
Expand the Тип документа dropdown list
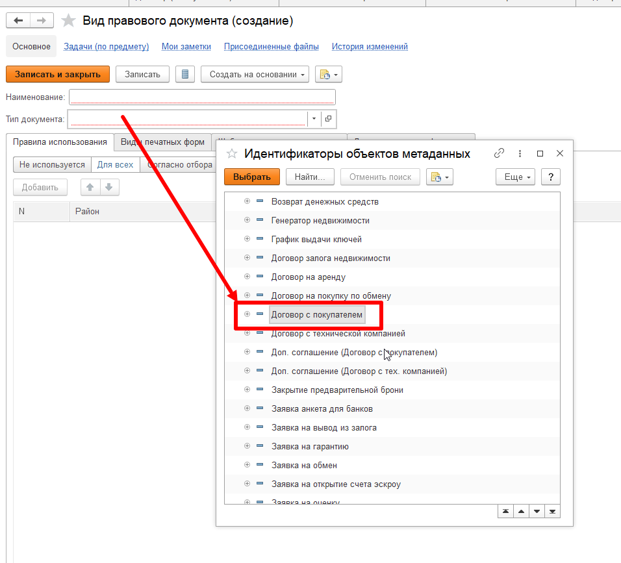point(314,119)
